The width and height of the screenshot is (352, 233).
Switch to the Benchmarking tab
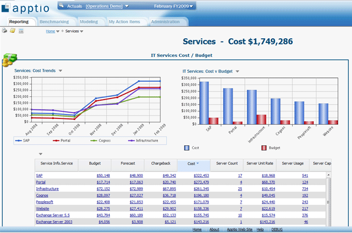pyautogui.click(x=54, y=22)
